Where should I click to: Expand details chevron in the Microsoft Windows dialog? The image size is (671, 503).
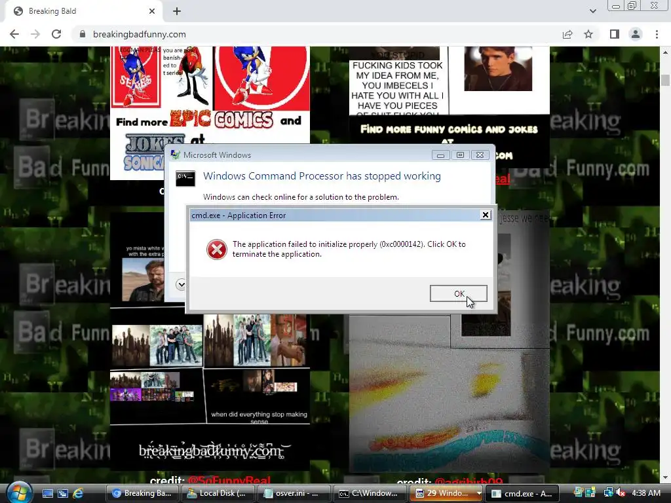click(181, 284)
